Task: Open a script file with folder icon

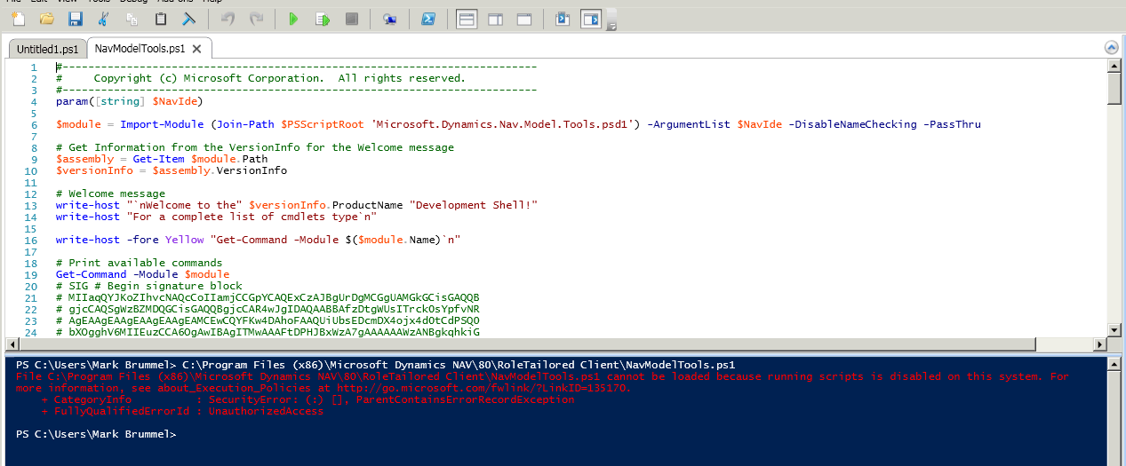Action: click(47, 19)
